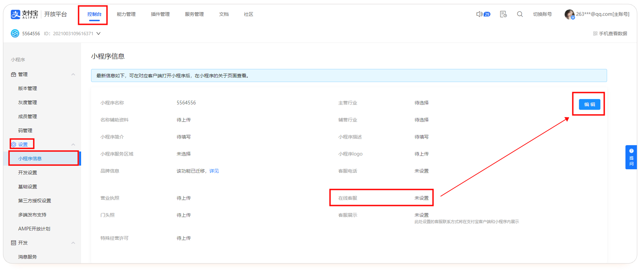
Task: Click the 小程序服务区域 value 未选择
Action: pyautogui.click(x=184, y=154)
